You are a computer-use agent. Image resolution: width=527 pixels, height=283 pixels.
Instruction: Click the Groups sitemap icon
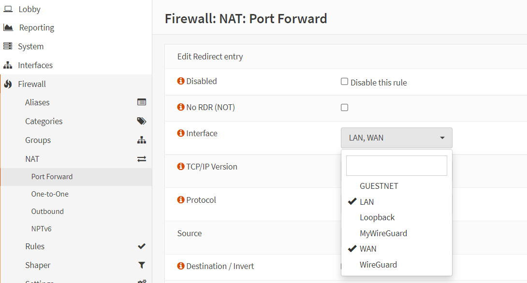[142, 140]
